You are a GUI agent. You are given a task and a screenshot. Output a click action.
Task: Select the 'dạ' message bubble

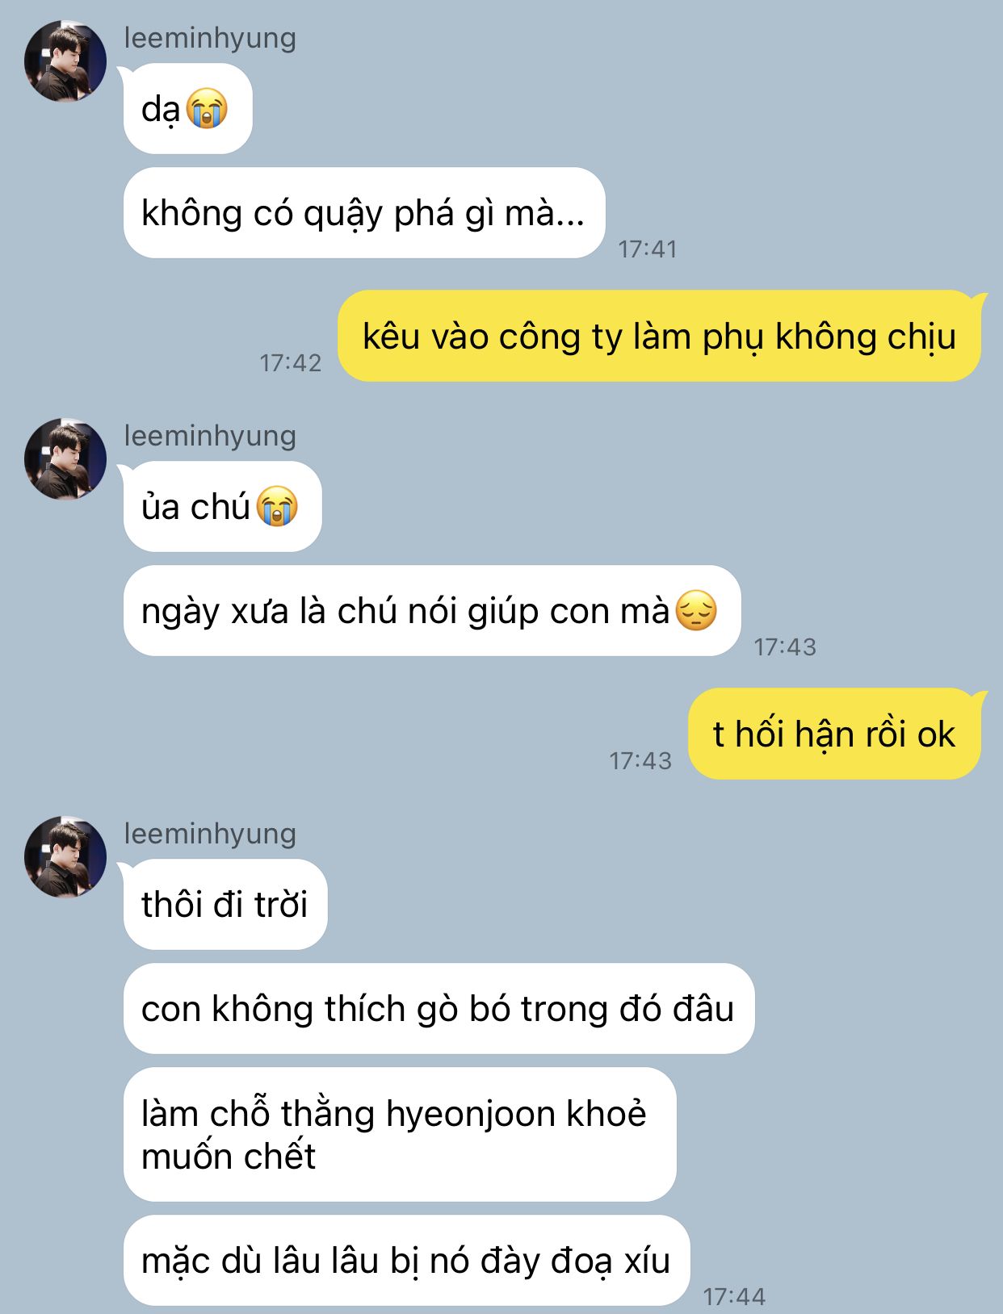(x=188, y=108)
